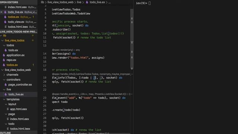Viewport: 238px width, 134px height.
Task: Collapse the layout folder chevron
Action: 6,104
